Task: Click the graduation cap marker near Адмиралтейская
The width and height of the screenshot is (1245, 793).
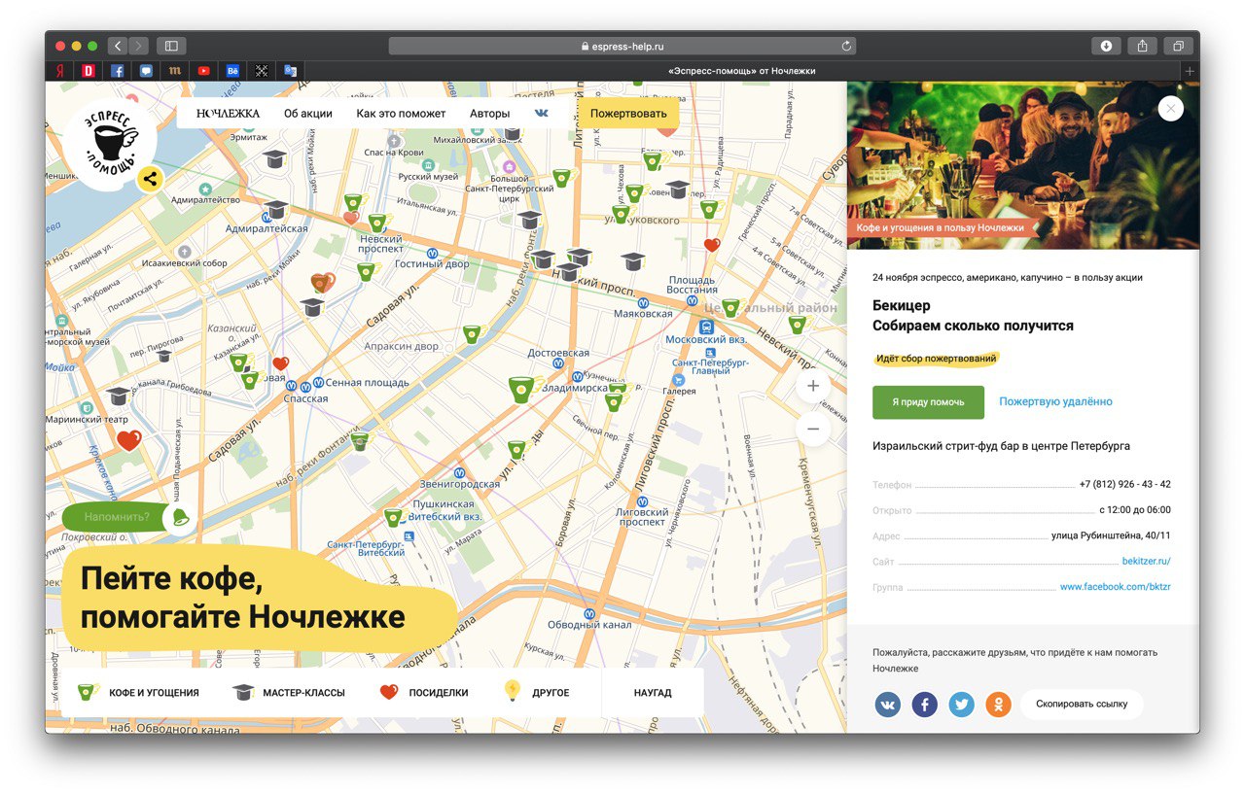Action: (x=276, y=209)
